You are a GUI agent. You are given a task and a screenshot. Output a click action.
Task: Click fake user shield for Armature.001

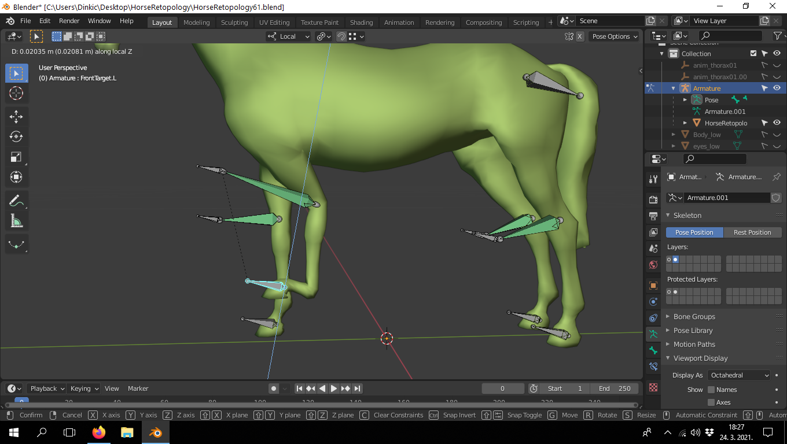pyautogui.click(x=776, y=198)
